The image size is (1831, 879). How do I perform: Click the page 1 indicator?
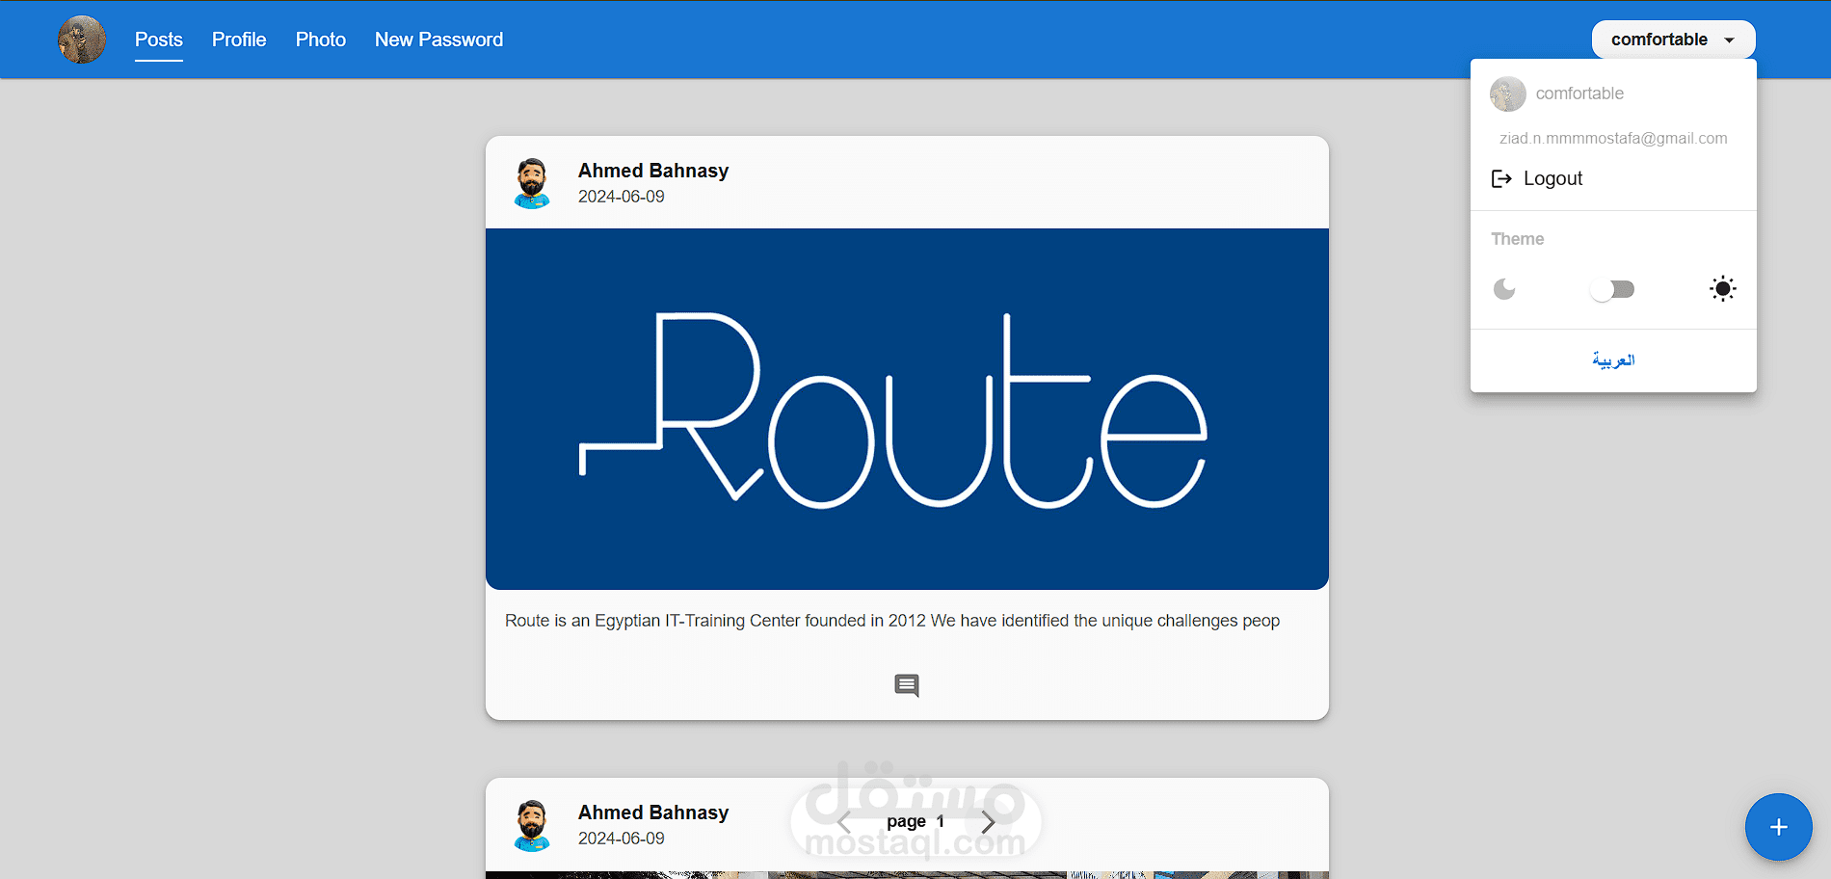tap(915, 821)
